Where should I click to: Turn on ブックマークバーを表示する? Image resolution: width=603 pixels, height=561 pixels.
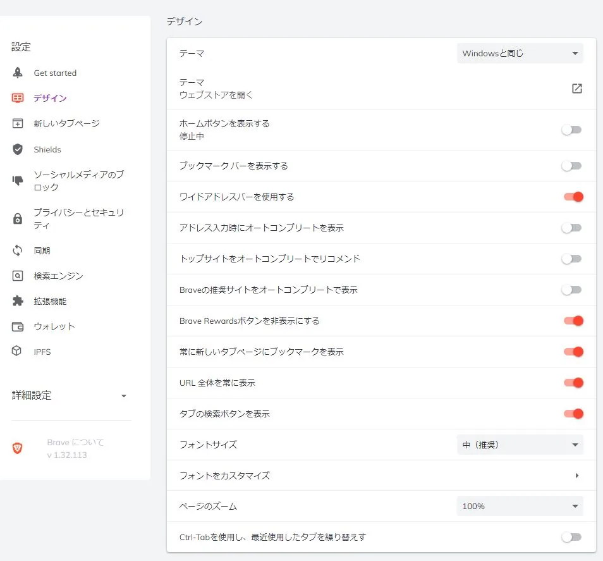click(x=571, y=166)
